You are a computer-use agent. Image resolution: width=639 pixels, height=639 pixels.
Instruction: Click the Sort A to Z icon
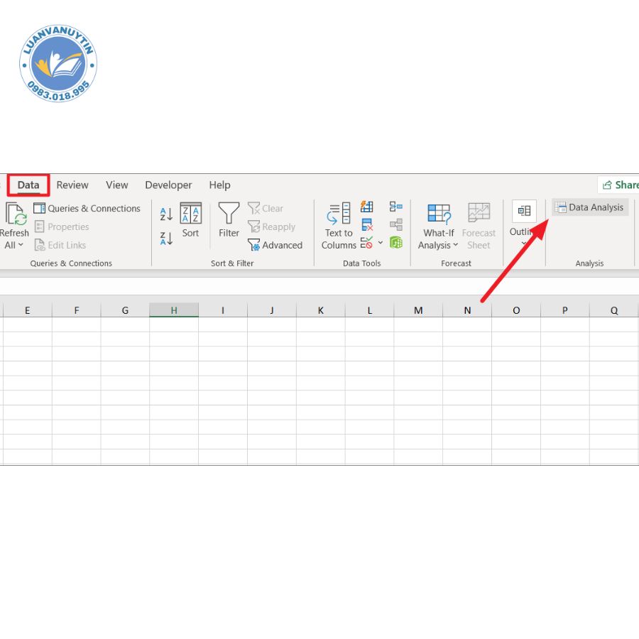point(166,214)
